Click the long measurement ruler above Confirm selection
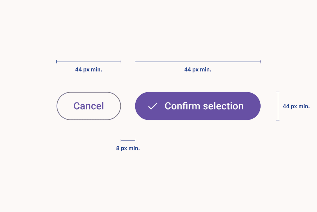The width and height of the screenshot is (317, 212). point(198,61)
